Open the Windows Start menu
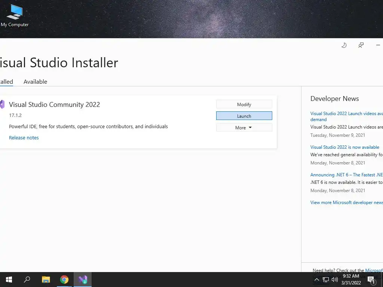 (9, 280)
